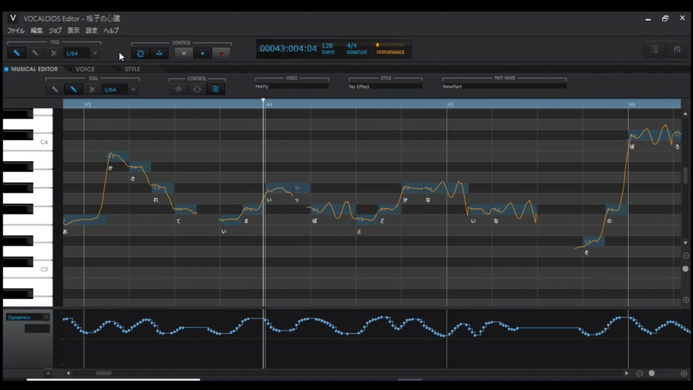Click the No Effect style field
The height and width of the screenshot is (390, 693).
click(x=385, y=86)
